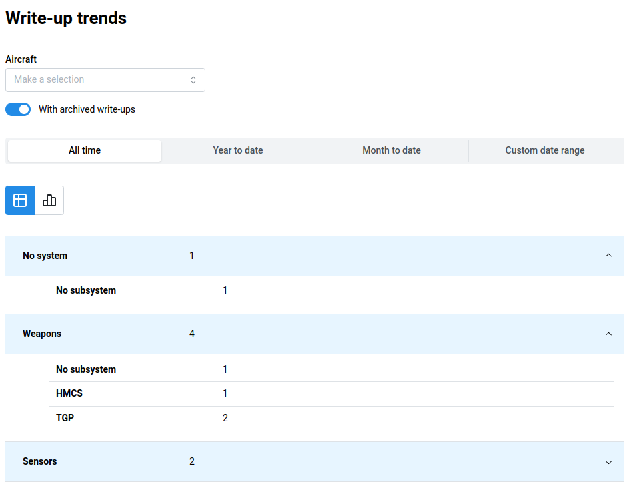Click No subsystem under No system
Viewport: 633px width, 484px height.
coord(86,290)
